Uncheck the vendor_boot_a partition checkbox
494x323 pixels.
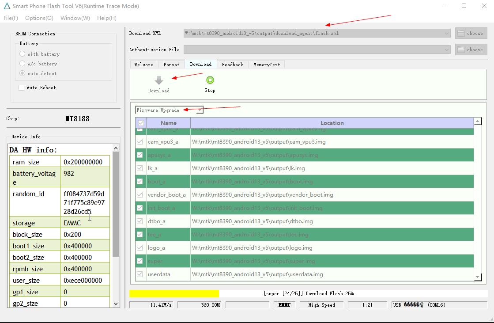[x=140, y=194]
